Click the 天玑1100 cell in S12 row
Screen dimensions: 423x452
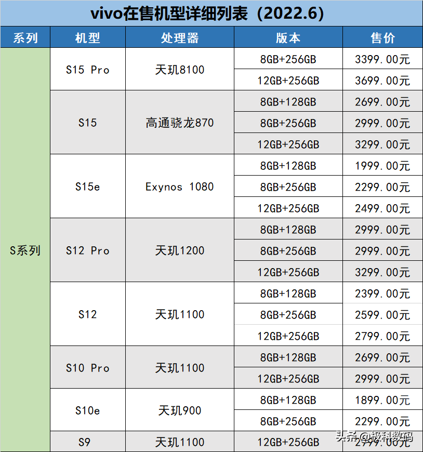(180, 314)
